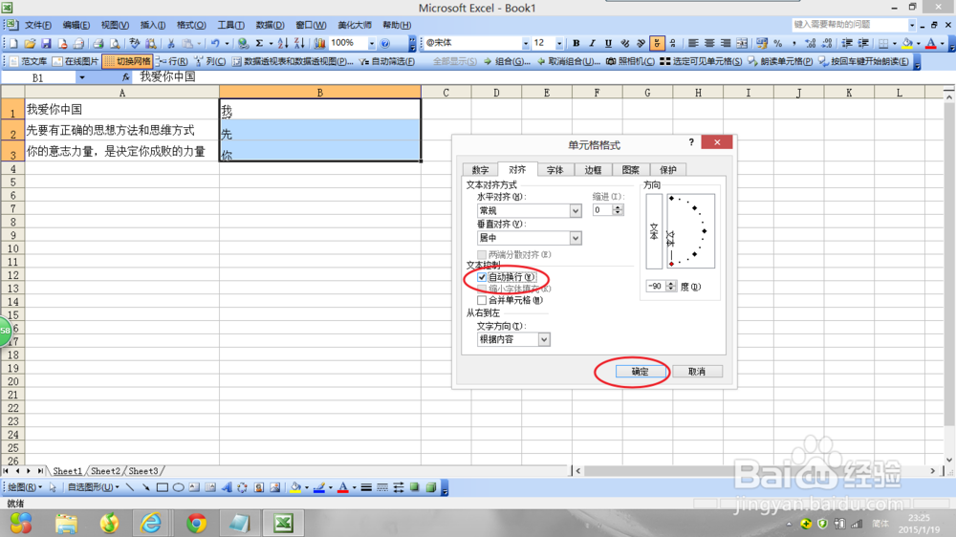956x537 pixels.
Task: Open 水平对齐 dropdown
Action: click(575, 210)
